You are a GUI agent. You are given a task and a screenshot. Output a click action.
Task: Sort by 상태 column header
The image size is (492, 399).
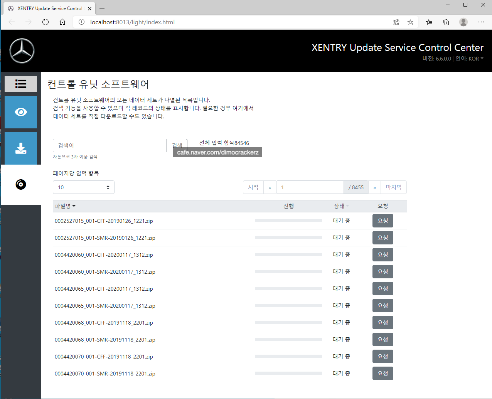tap(341, 206)
